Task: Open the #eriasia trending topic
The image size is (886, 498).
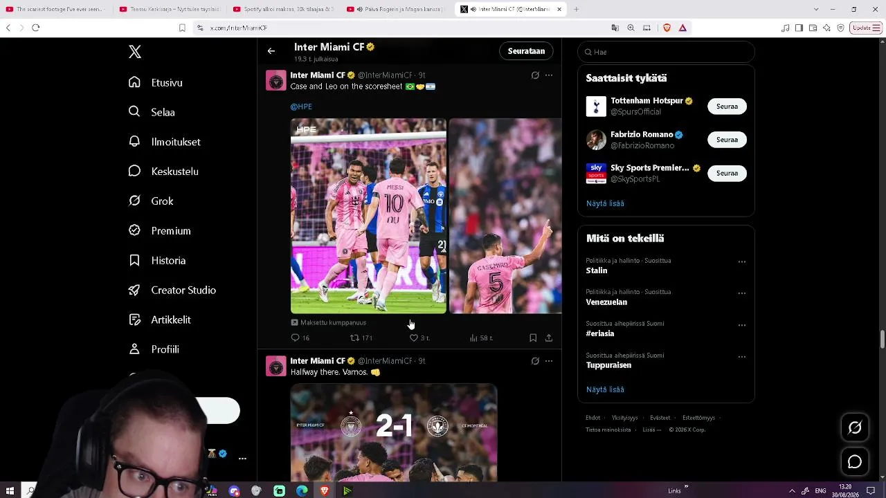Action: [600, 333]
